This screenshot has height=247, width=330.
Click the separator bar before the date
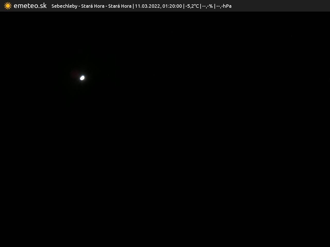(133, 6)
